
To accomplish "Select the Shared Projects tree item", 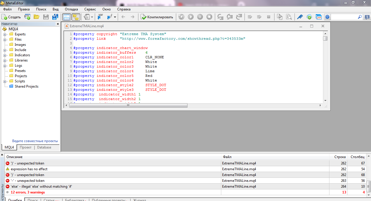I will pyautogui.click(x=24, y=86).
